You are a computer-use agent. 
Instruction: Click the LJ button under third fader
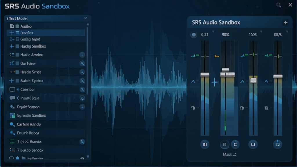[x=253, y=144]
